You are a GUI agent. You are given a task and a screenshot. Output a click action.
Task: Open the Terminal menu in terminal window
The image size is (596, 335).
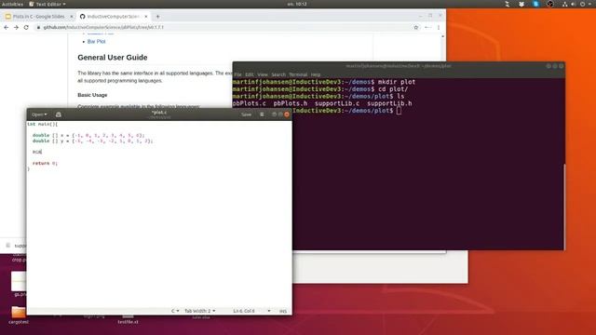point(298,74)
